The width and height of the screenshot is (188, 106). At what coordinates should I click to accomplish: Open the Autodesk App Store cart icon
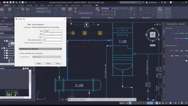pos(162,2)
